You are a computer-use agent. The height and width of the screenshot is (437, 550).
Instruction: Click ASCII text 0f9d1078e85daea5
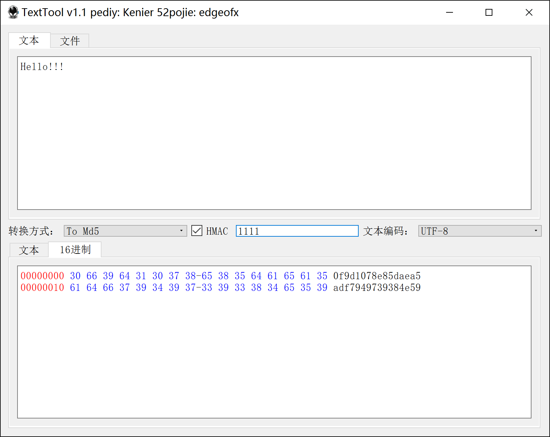pyautogui.click(x=377, y=276)
